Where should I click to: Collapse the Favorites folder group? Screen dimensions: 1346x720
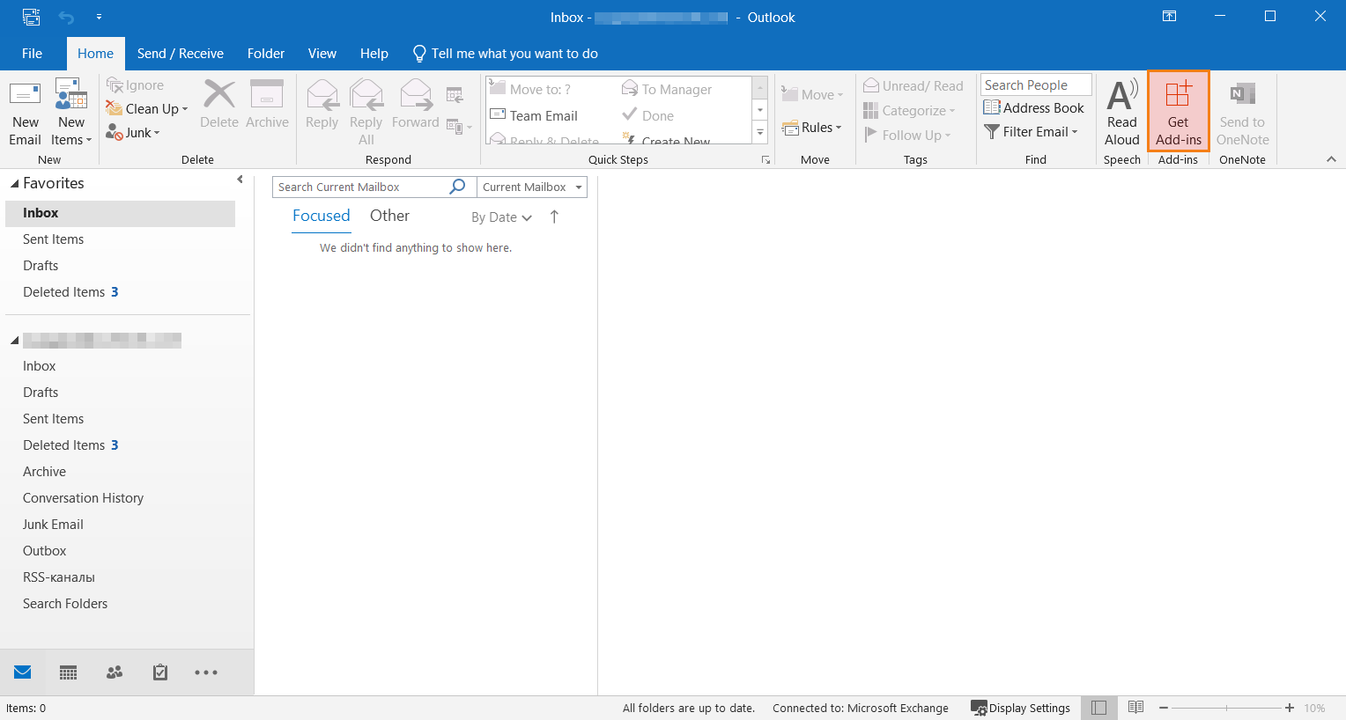15,184
